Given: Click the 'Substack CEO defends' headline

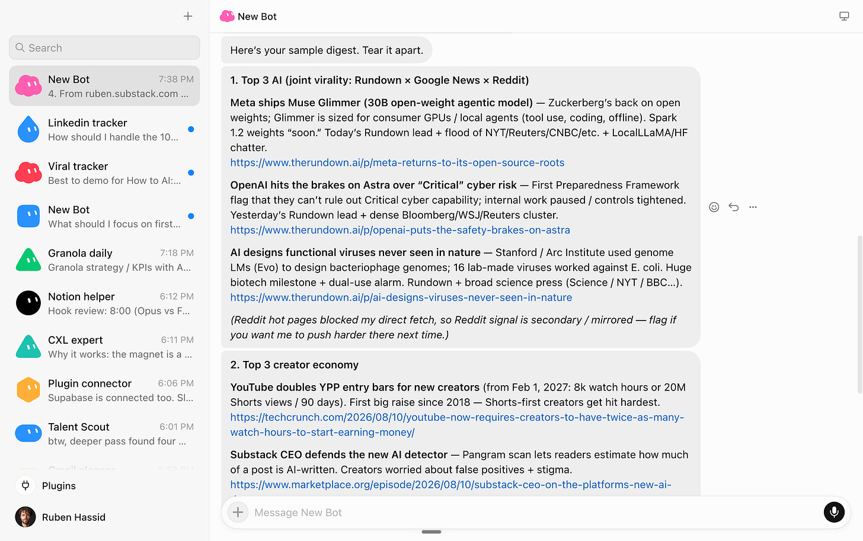Looking at the screenshot, I should point(339,454).
